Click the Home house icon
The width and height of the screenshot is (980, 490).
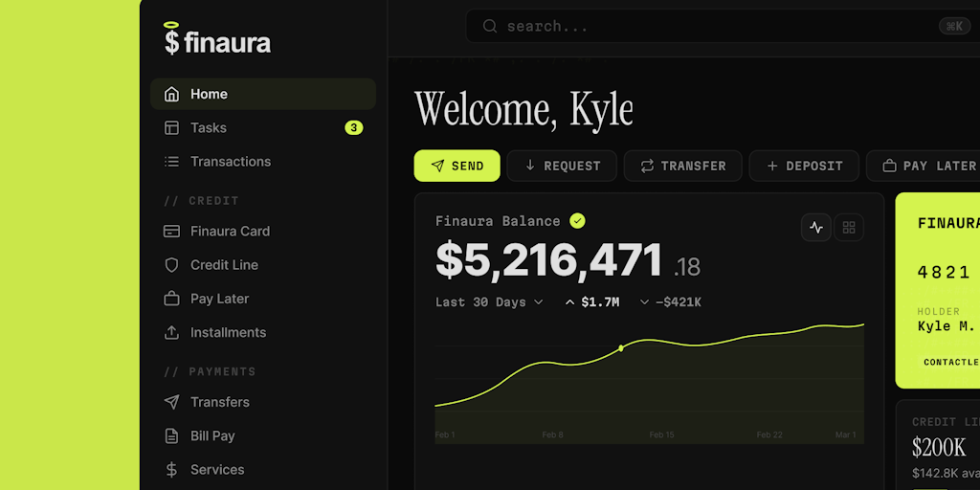(171, 95)
